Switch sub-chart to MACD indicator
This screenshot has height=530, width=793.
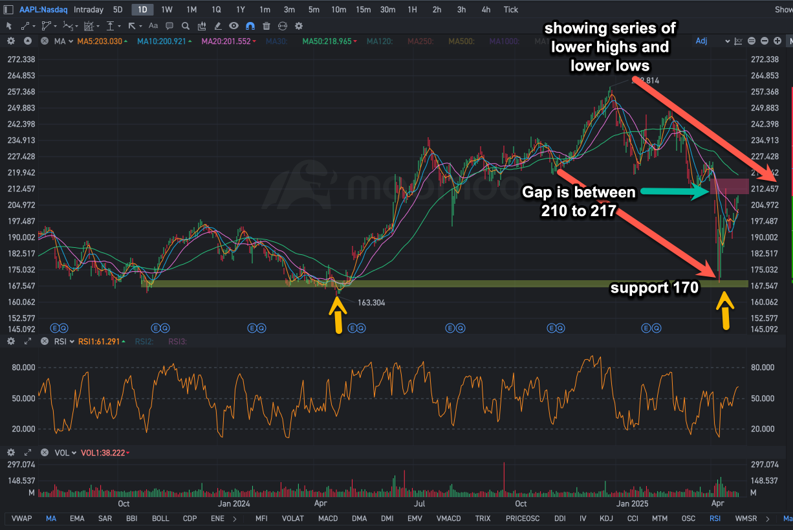click(x=328, y=518)
